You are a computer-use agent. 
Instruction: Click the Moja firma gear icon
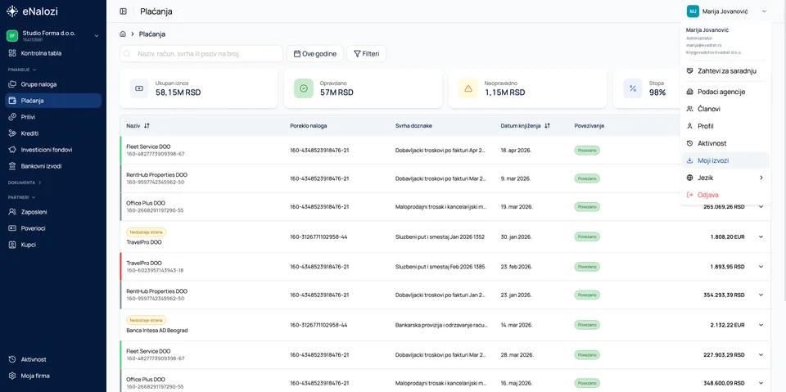click(12, 376)
